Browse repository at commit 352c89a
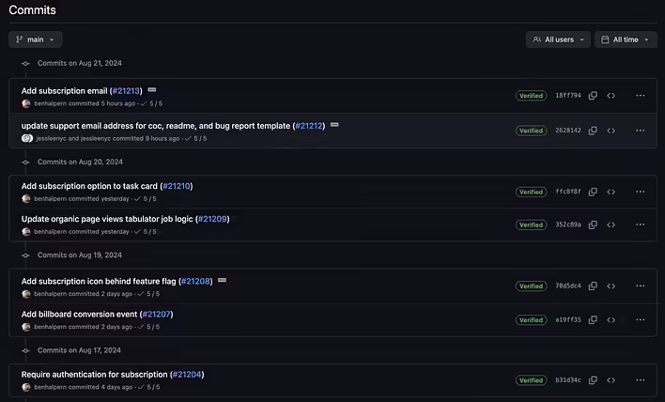 point(611,224)
